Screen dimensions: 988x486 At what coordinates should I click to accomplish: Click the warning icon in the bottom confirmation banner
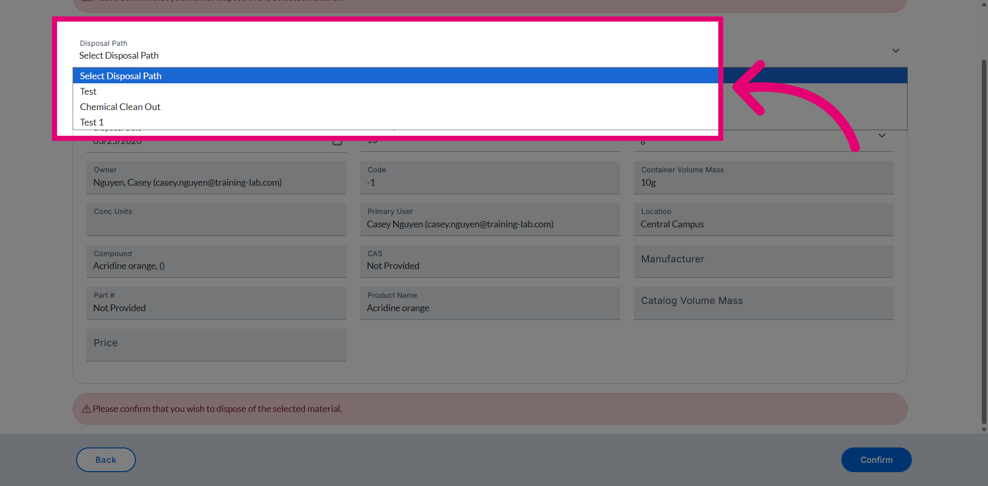[x=86, y=409]
